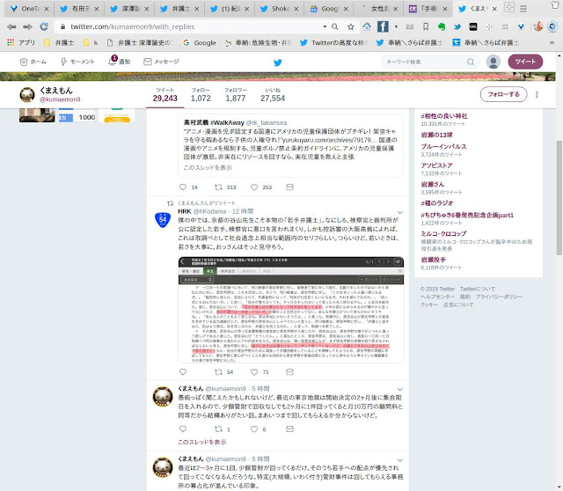The width and height of the screenshot is (563, 491).
Task: Click the zoom magnifier in address bar
Action: [x=334, y=26]
